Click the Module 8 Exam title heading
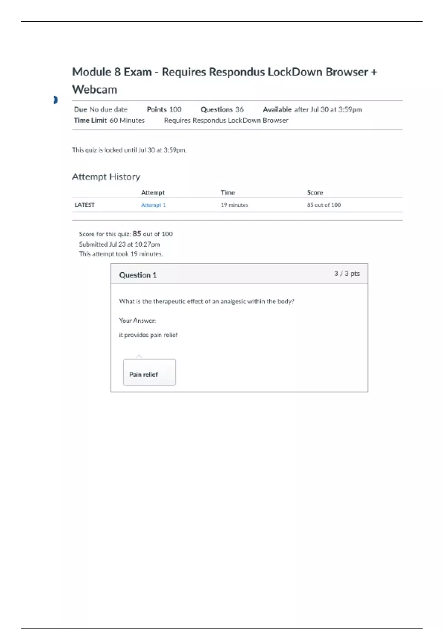The height and width of the screenshot is (629, 444). pyautogui.click(x=224, y=80)
